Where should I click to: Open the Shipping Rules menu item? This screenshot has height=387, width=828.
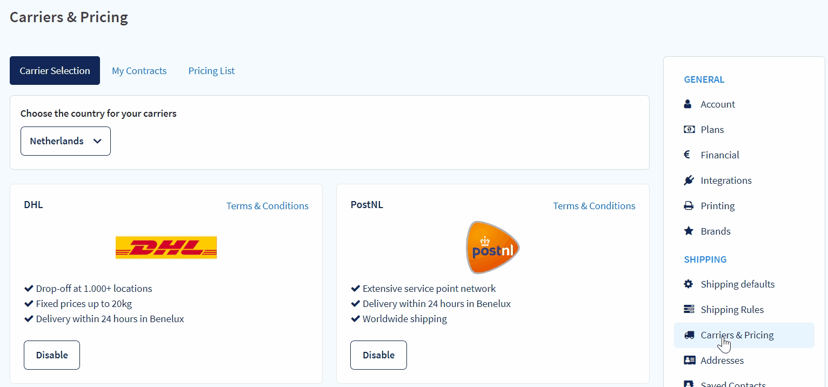pos(732,310)
